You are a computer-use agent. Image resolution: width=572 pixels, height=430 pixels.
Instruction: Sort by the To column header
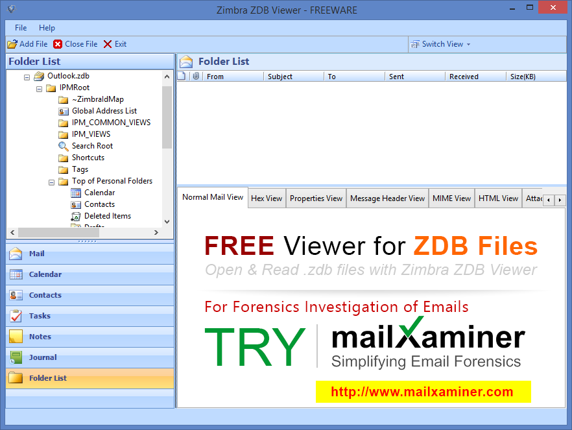[x=355, y=77]
